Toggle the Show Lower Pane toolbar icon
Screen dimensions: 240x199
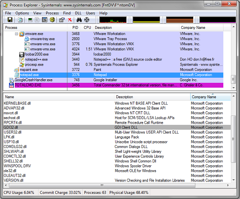[x=44, y=20]
